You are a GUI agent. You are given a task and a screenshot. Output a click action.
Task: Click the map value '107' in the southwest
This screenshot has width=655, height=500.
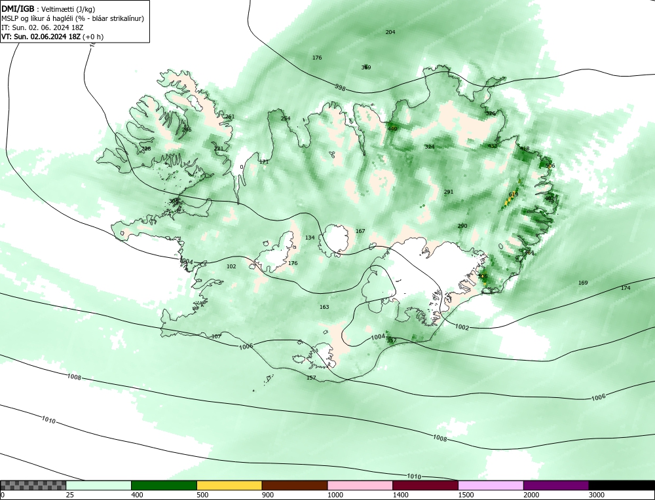[216, 337]
